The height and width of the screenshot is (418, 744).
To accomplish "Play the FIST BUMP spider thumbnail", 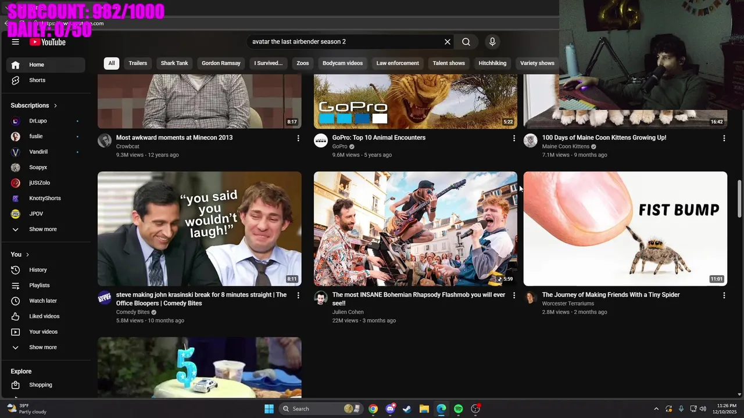I will pyautogui.click(x=625, y=229).
